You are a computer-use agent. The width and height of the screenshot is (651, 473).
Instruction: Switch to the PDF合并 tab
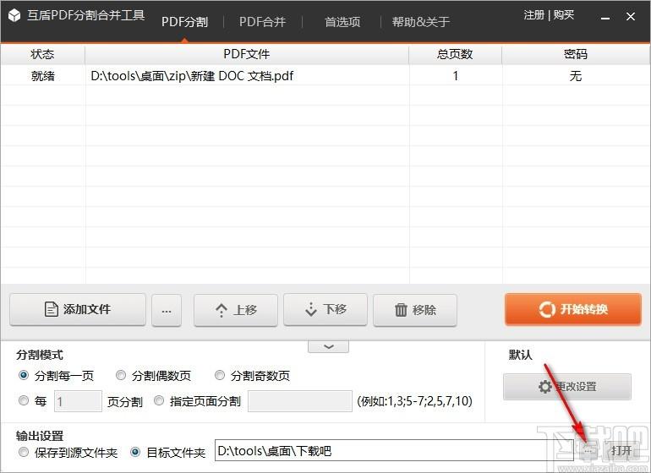(262, 22)
